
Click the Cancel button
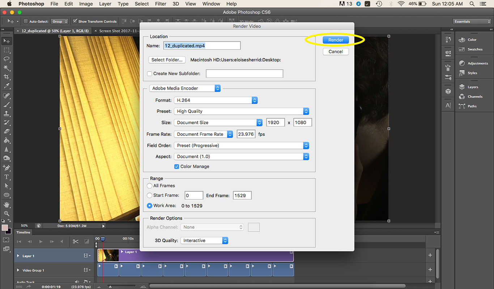pos(336,52)
